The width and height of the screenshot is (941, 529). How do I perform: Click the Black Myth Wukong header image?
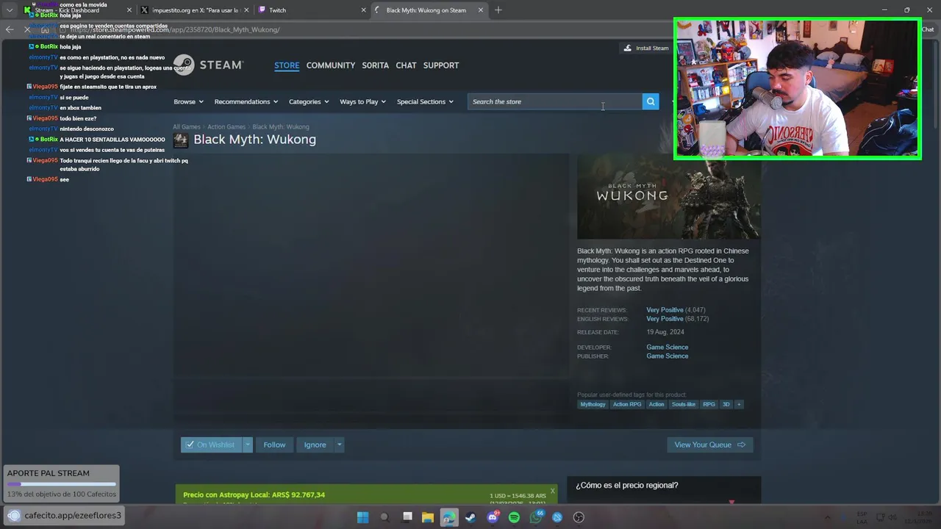(669, 196)
